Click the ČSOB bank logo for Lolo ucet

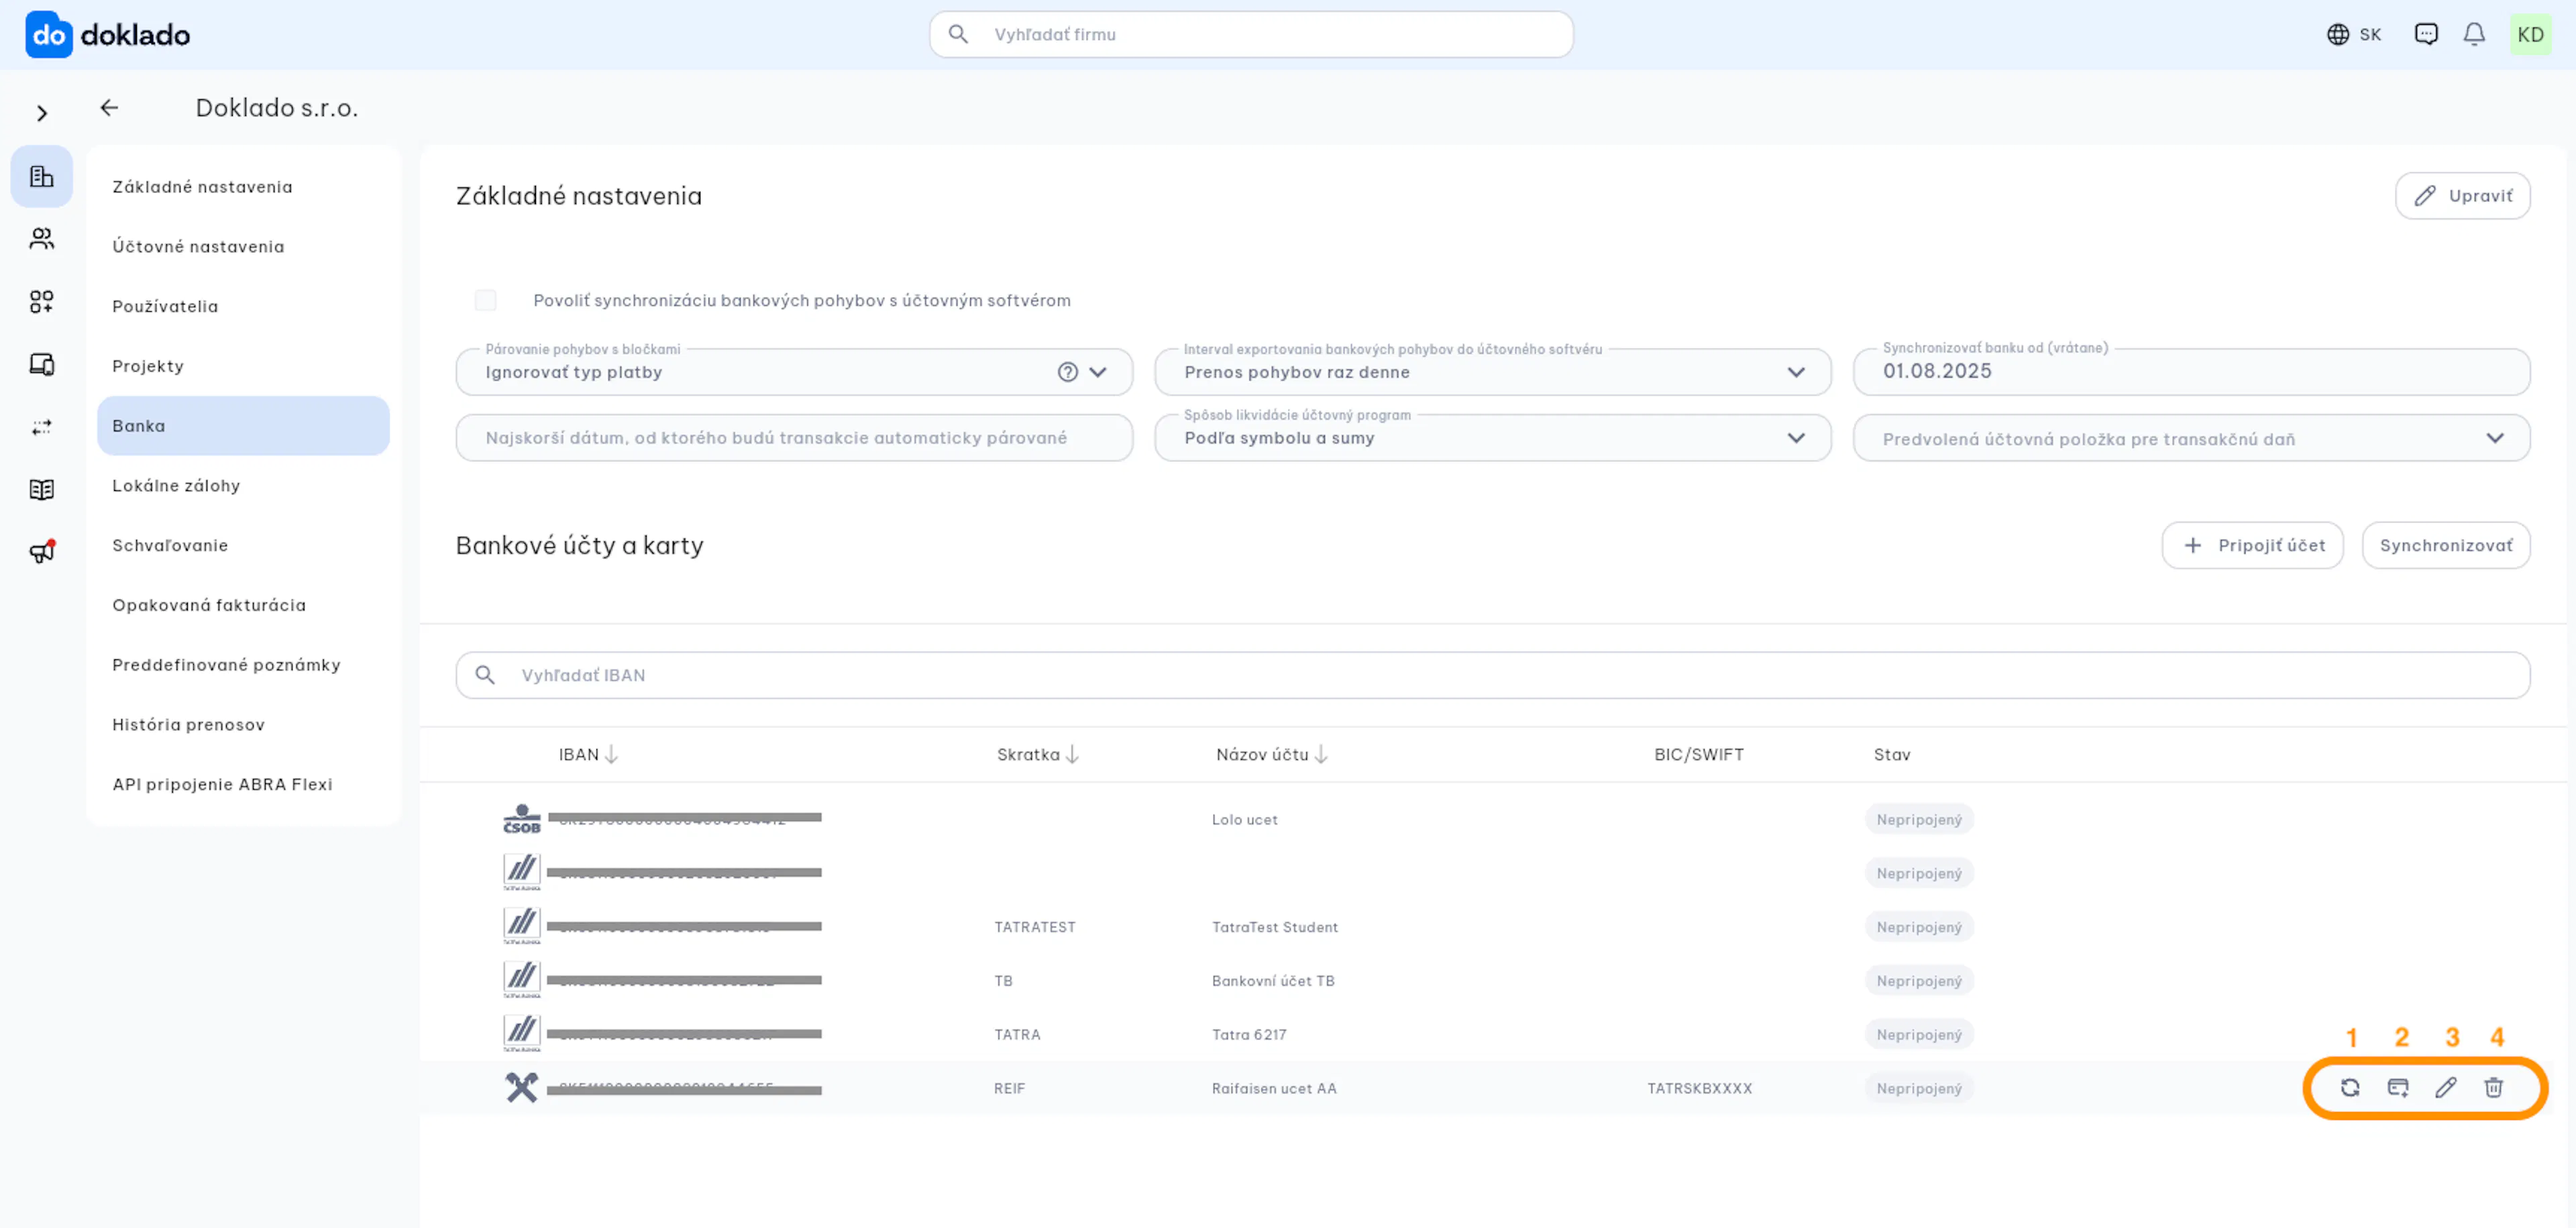tap(521, 820)
